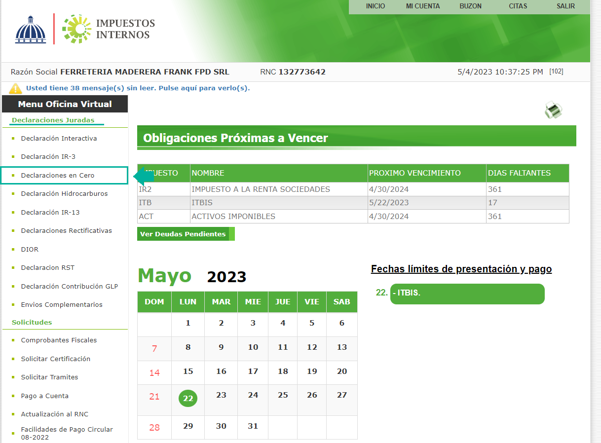Image resolution: width=601 pixels, height=443 pixels.
Task: Click the Impuestos Internos logo
Action: 108,29
